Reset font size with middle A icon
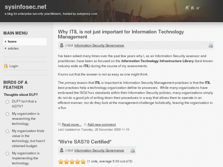This screenshot has width=223, height=167. pos(192,8)
